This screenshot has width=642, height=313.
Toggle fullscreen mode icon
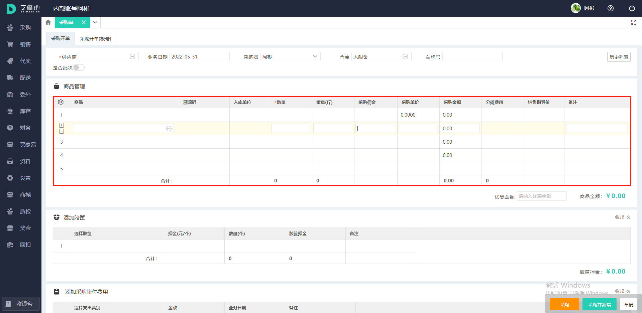[633, 22]
